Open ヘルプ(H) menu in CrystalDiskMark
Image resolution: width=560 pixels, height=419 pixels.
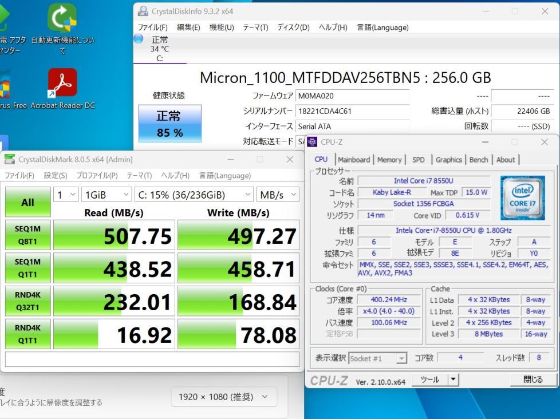[175, 176]
